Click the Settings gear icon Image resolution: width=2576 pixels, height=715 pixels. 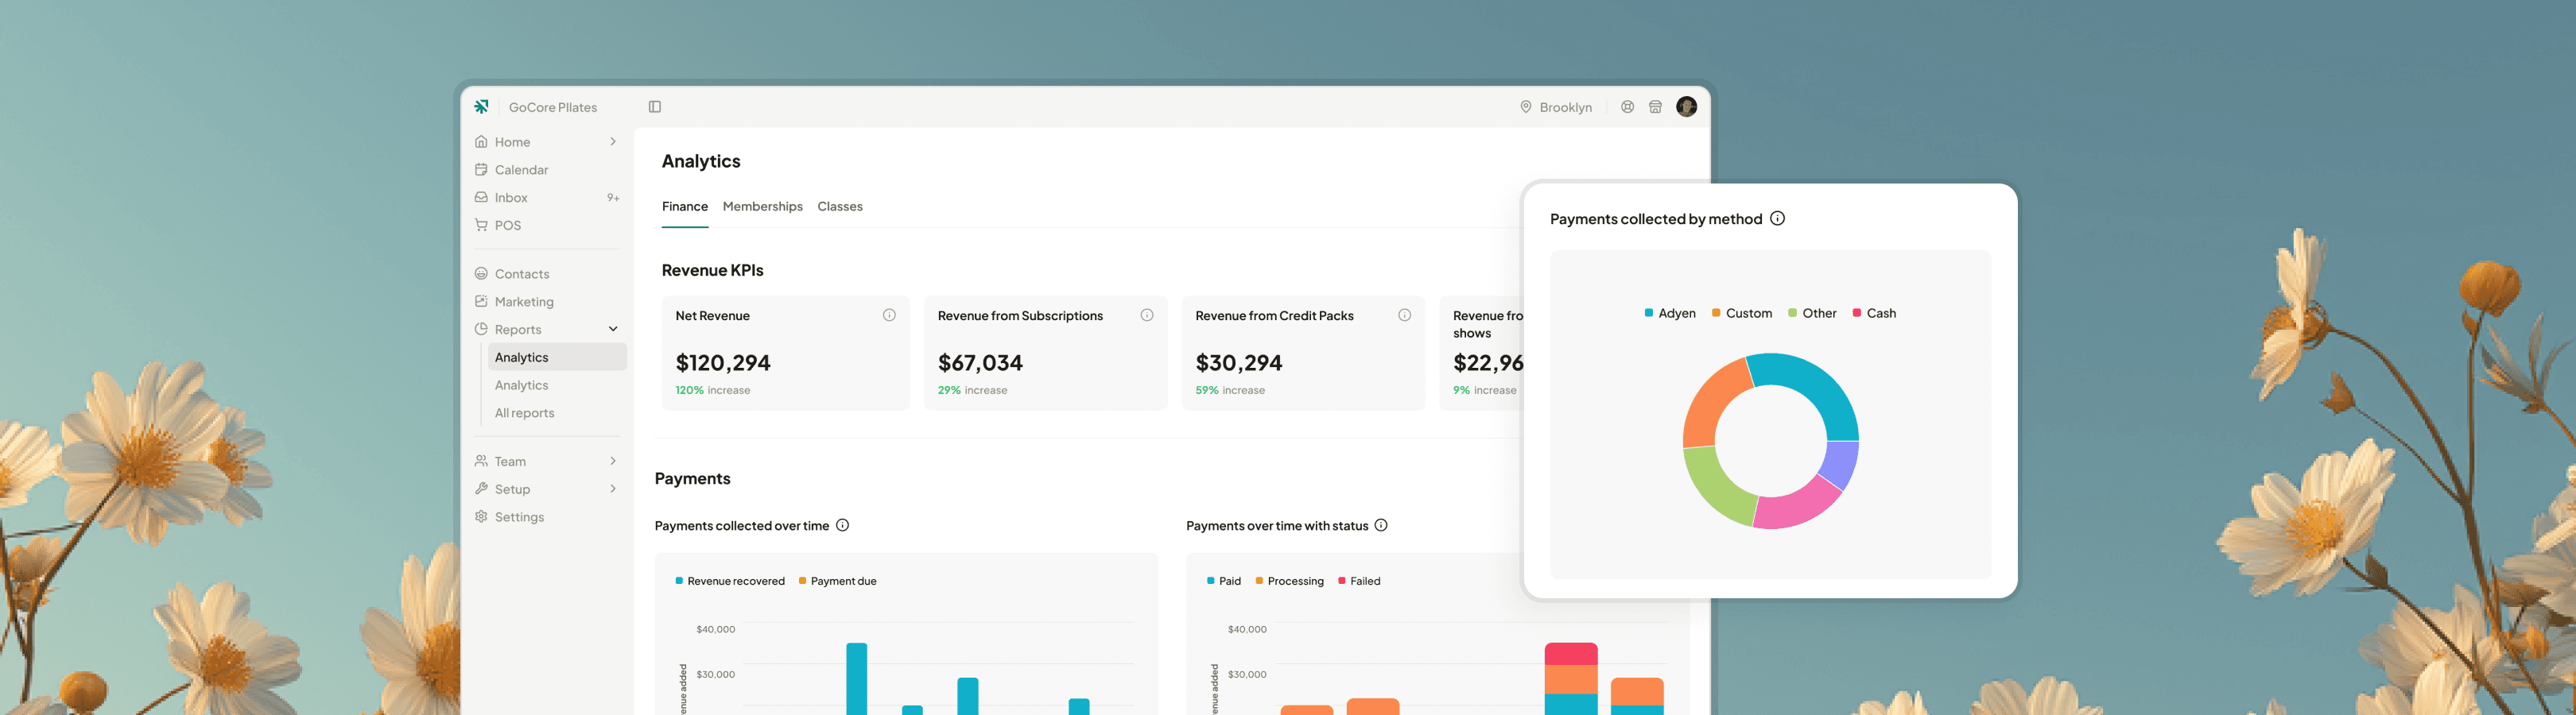[481, 517]
